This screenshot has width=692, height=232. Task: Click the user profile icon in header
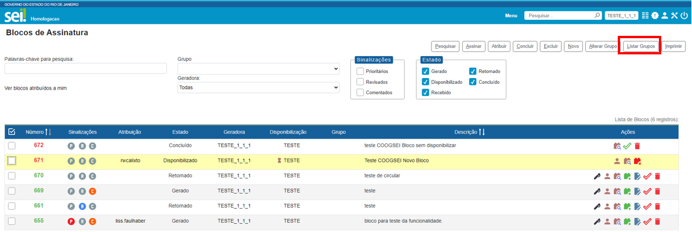coord(665,16)
